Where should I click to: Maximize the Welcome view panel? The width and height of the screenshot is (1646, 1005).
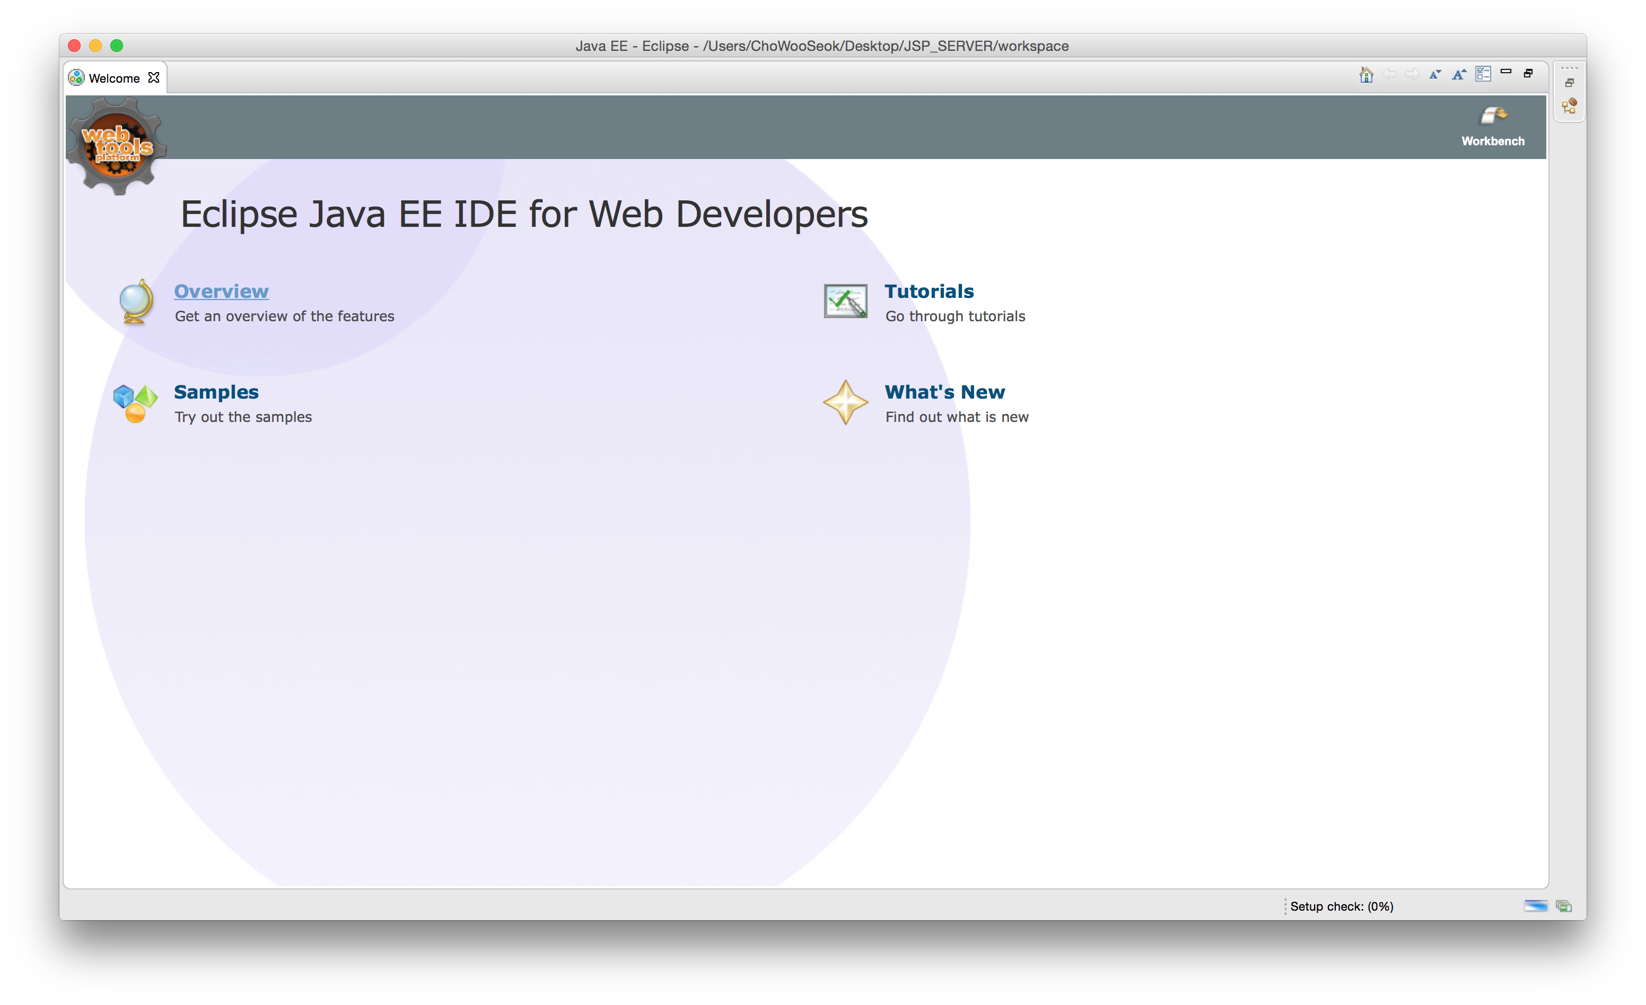(1528, 74)
